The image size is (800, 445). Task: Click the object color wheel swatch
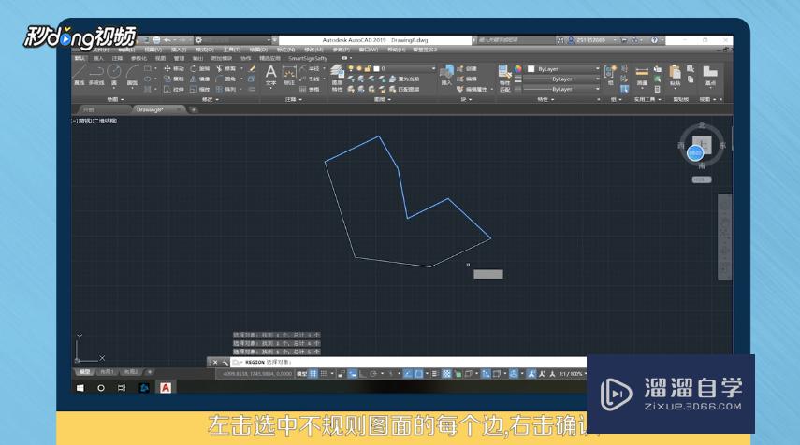click(517, 69)
